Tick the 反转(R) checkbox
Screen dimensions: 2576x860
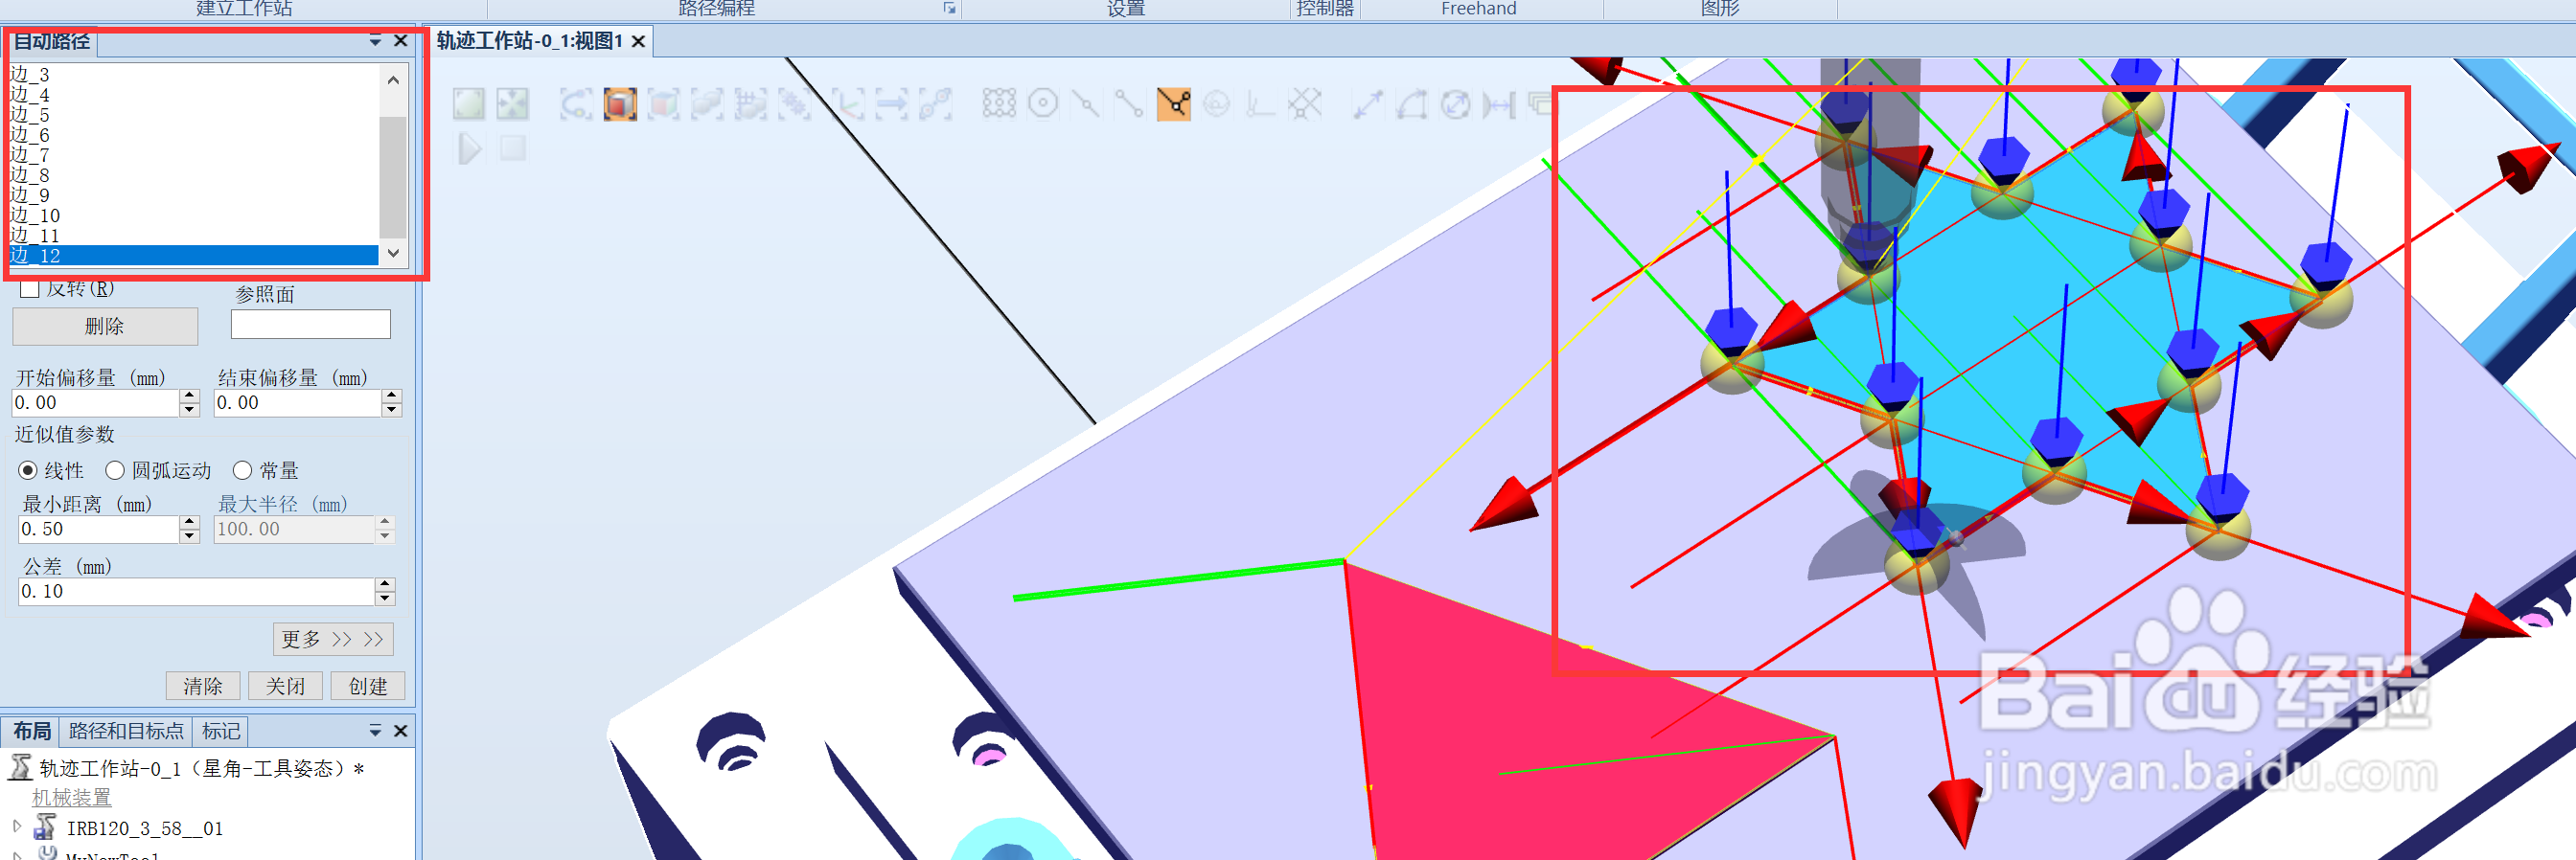[30, 288]
